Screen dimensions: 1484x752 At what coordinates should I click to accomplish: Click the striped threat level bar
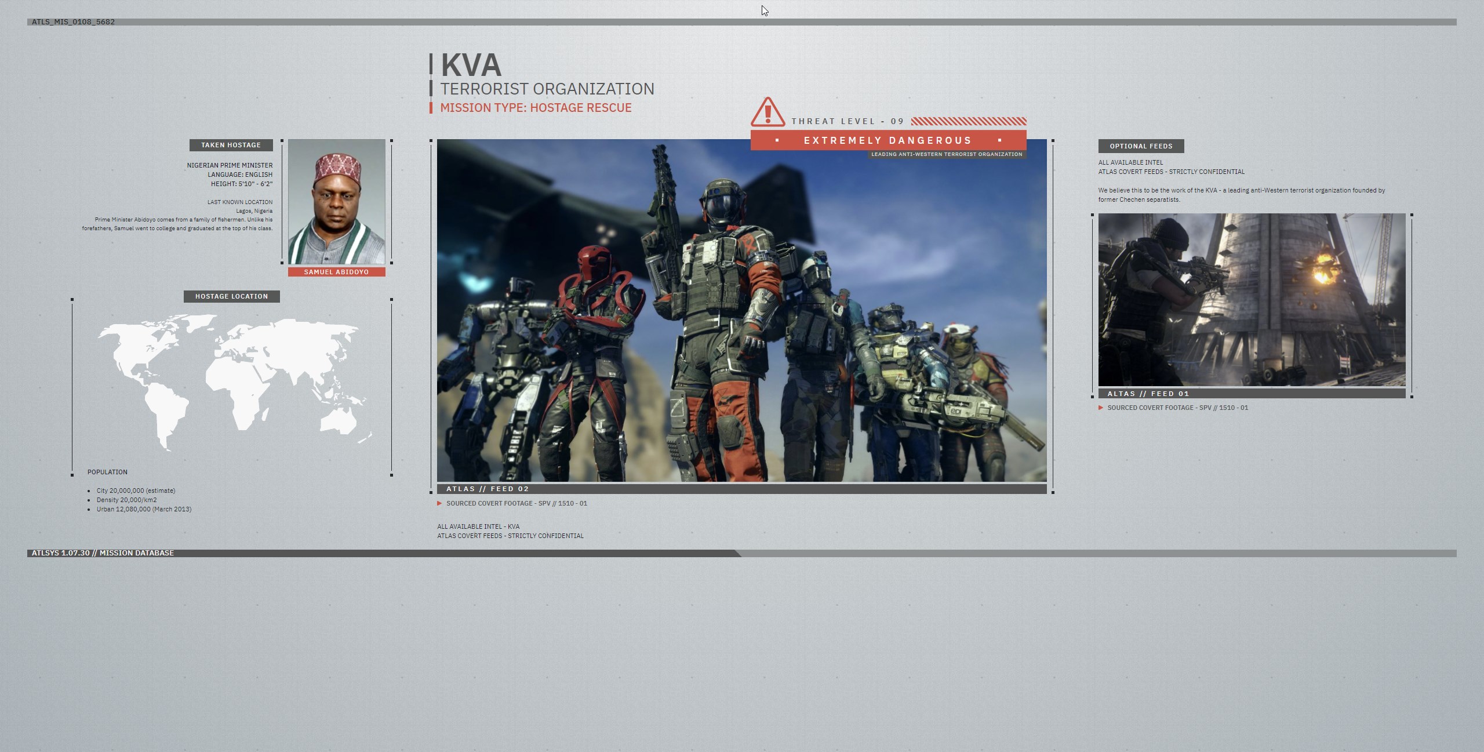[968, 121]
